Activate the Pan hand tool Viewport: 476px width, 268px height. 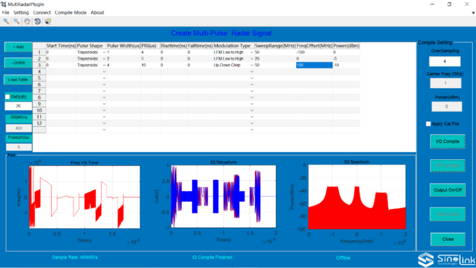tap(27, 21)
